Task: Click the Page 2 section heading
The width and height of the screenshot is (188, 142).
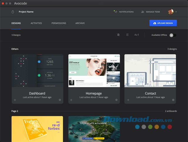Action: [15, 111]
